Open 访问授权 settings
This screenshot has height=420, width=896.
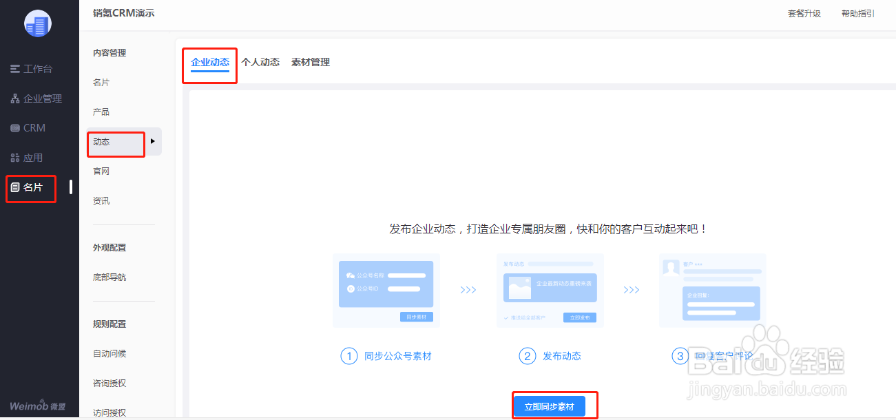coord(110,413)
